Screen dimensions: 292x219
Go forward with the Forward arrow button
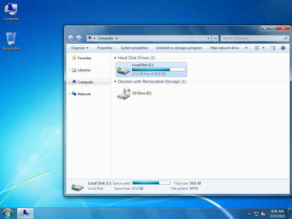click(78, 38)
